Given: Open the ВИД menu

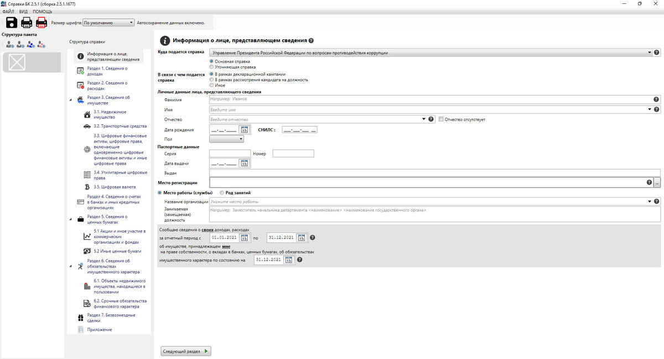Looking at the screenshot, I should pyautogui.click(x=24, y=11).
